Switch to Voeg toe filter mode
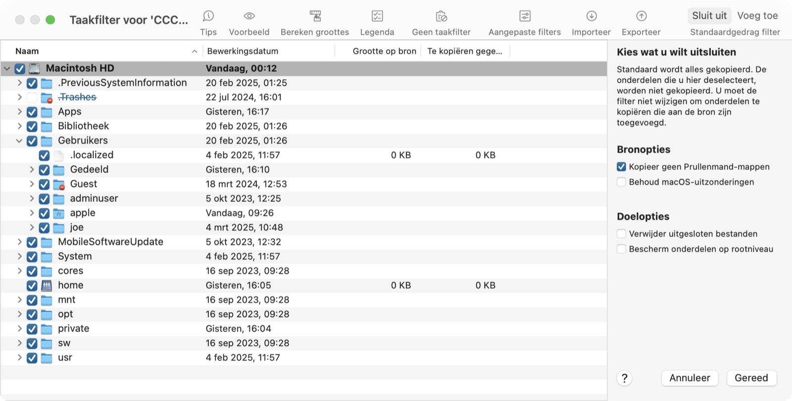The width and height of the screenshot is (792, 401). tap(757, 16)
